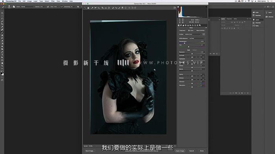This screenshot has height=154, width=275.
Task: Select Photoshop Type tool
Action: tap(2, 55)
